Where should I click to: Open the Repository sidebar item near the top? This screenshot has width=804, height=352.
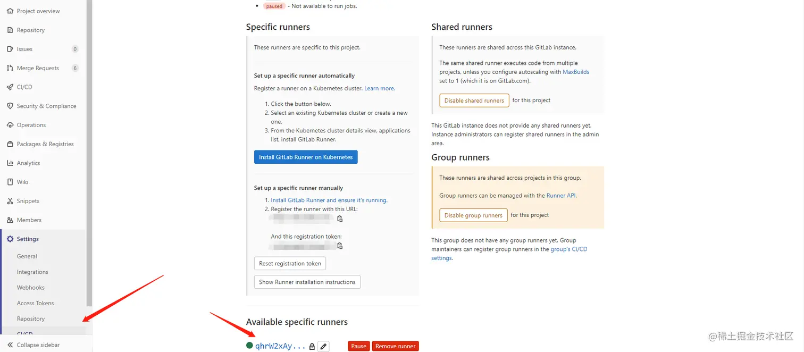click(x=31, y=30)
